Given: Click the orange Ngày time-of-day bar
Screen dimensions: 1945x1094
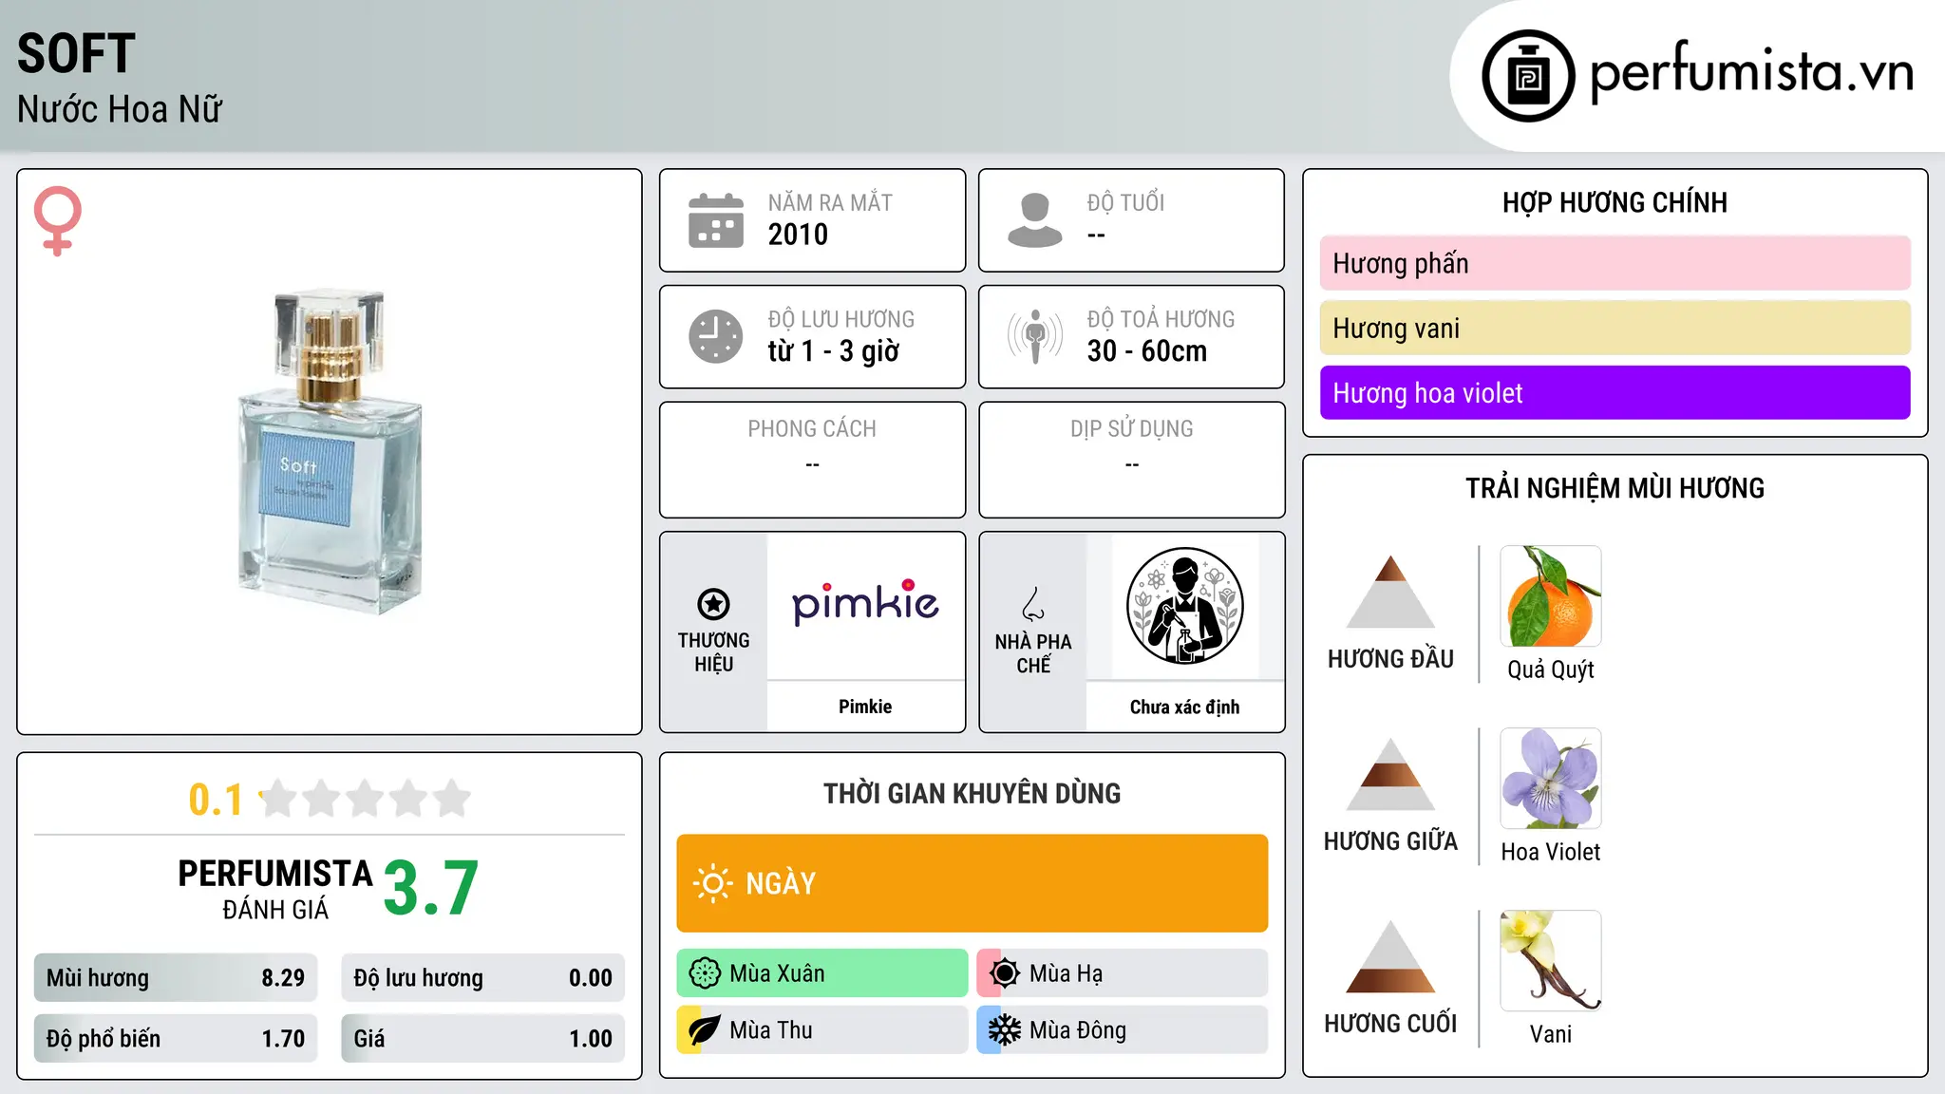Looking at the screenshot, I should click(x=972, y=883).
